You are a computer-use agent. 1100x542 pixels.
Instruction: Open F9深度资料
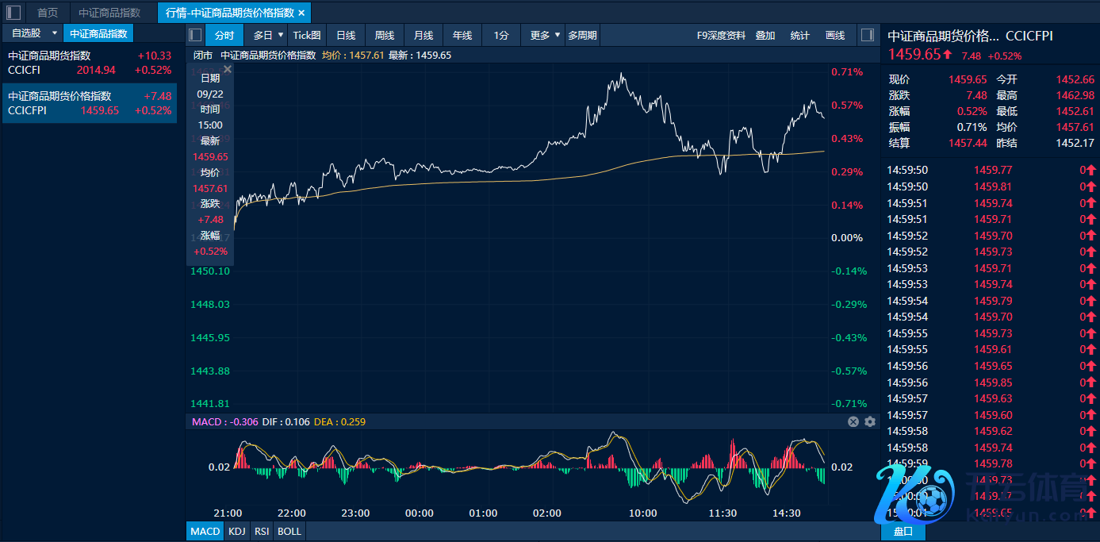click(721, 35)
